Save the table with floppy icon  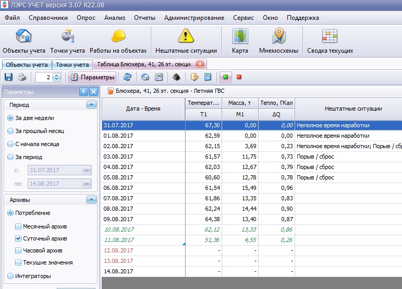[x=9, y=77]
